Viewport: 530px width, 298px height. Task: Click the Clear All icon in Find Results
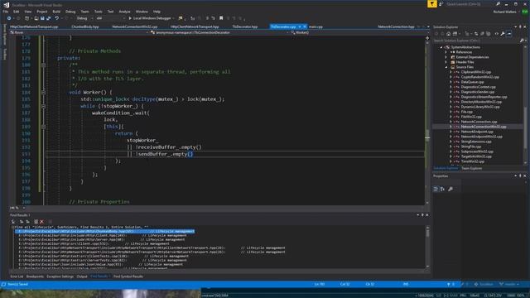(41, 222)
